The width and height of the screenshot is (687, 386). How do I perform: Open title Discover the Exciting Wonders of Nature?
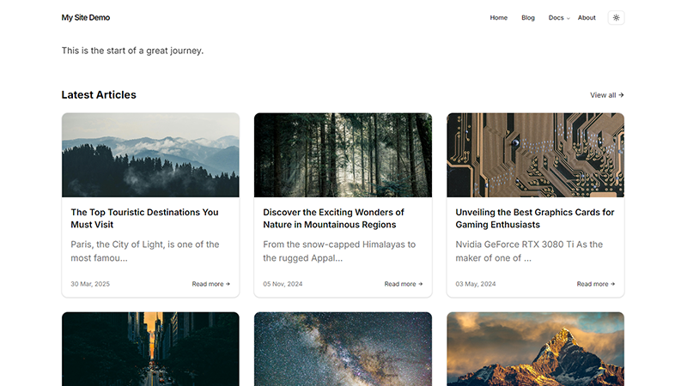(333, 219)
